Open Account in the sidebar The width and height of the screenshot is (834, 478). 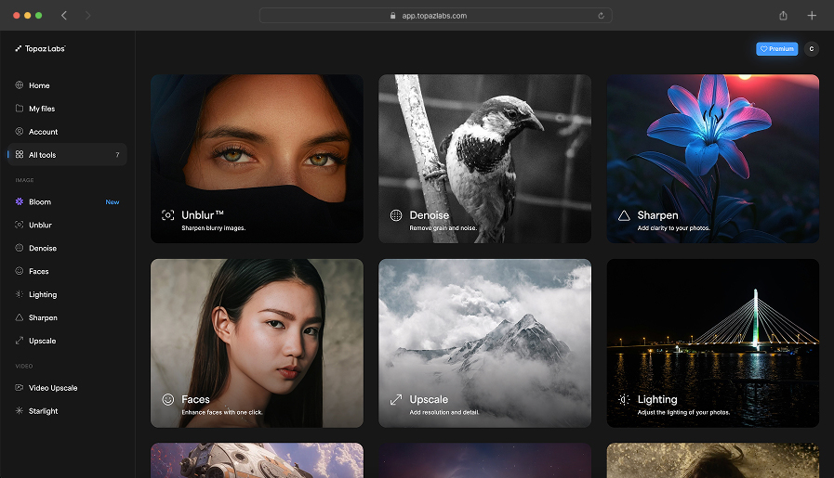pyautogui.click(x=67, y=131)
